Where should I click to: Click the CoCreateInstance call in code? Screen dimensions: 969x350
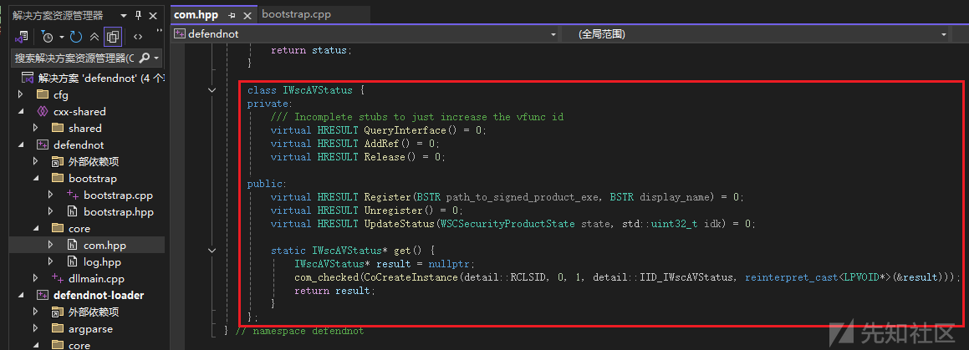411,278
